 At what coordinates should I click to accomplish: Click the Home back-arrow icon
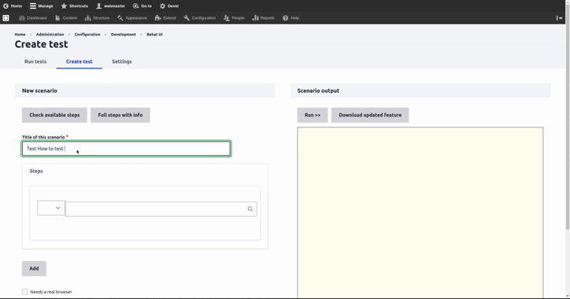point(6,6)
